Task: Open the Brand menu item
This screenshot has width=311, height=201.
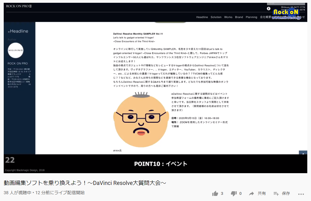Action: tap(239, 17)
